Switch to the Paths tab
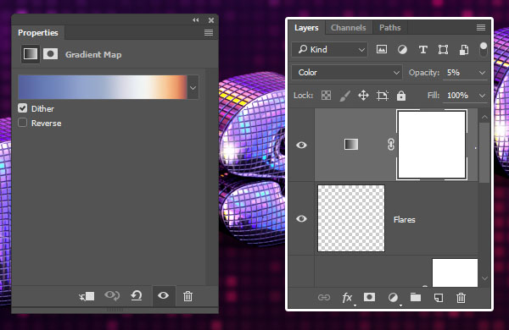509x330 pixels. 390,28
